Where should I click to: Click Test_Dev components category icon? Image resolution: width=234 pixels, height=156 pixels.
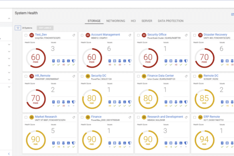point(54,61)
